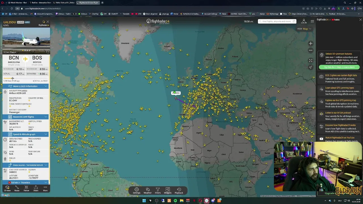The height and width of the screenshot is (204, 363).
Task: Click the flightradar24 logo
Action: coord(158,21)
